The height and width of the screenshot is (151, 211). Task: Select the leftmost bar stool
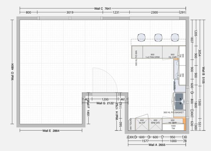[x=141, y=37]
